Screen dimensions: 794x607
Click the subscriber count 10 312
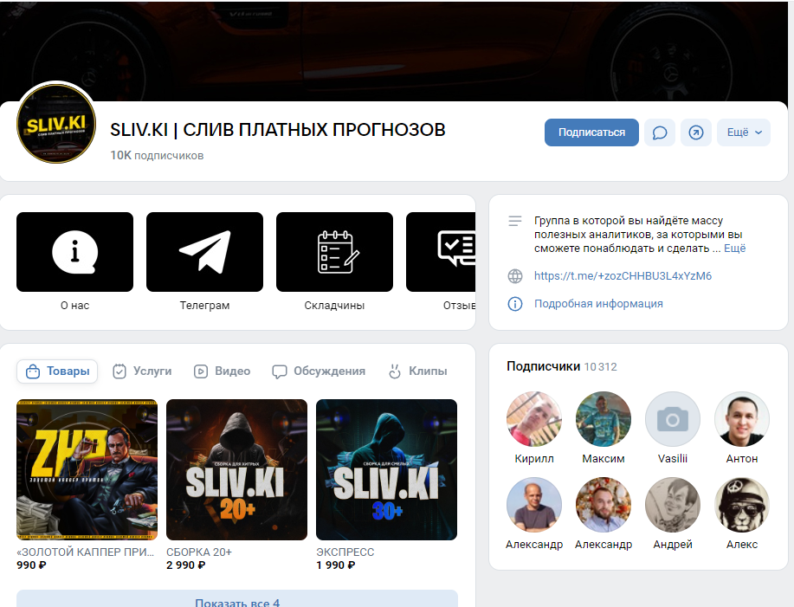click(601, 367)
